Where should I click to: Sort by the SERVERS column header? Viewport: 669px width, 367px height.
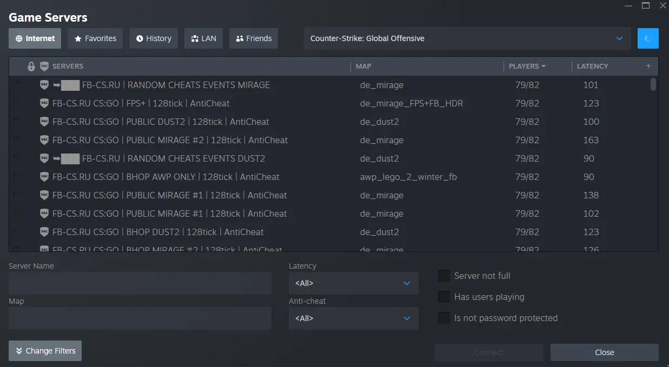pos(68,66)
